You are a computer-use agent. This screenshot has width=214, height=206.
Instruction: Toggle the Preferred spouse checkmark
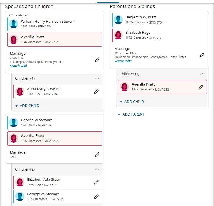click(11, 15)
